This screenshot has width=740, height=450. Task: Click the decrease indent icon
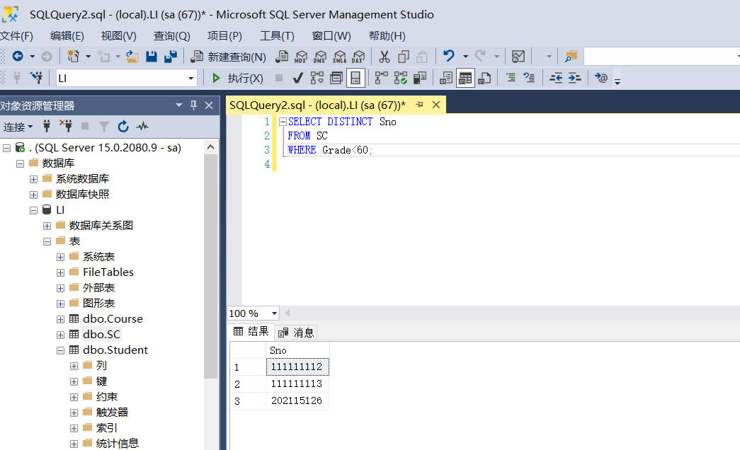coord(556,78)
